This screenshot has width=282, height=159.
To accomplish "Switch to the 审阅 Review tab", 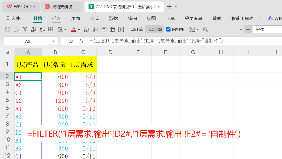I will [132, 18].
